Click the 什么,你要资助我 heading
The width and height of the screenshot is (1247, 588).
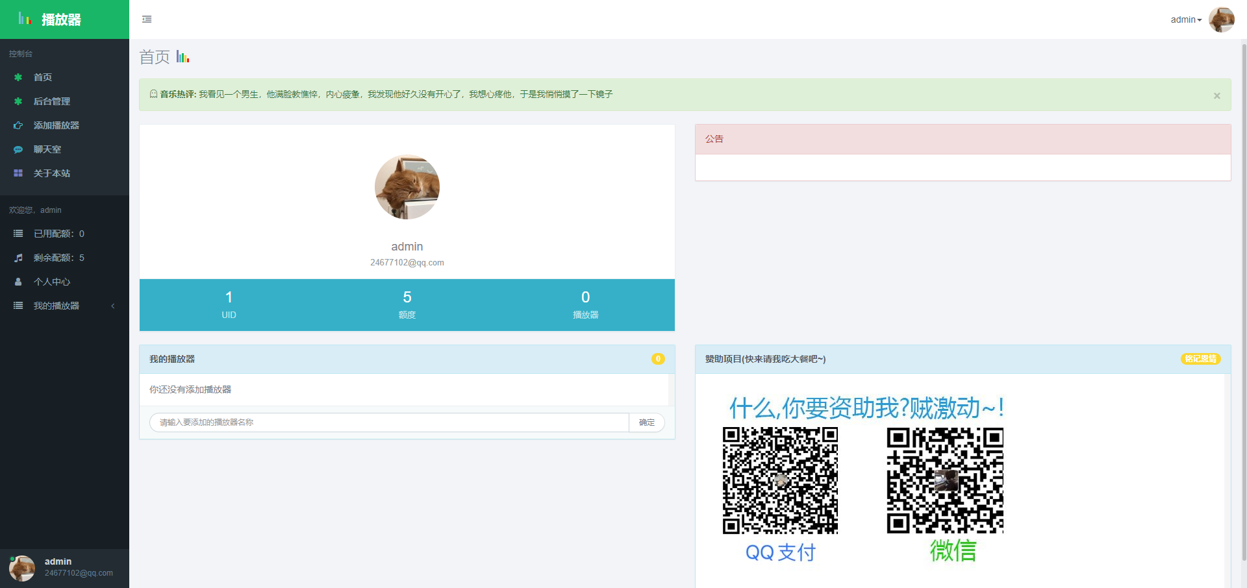(866, 408)
